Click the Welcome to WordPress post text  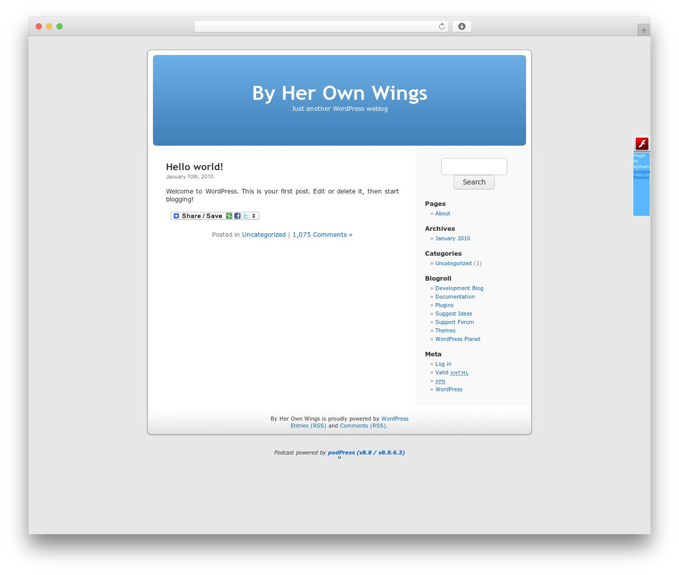pyautogui.click(x=282, y=196)
